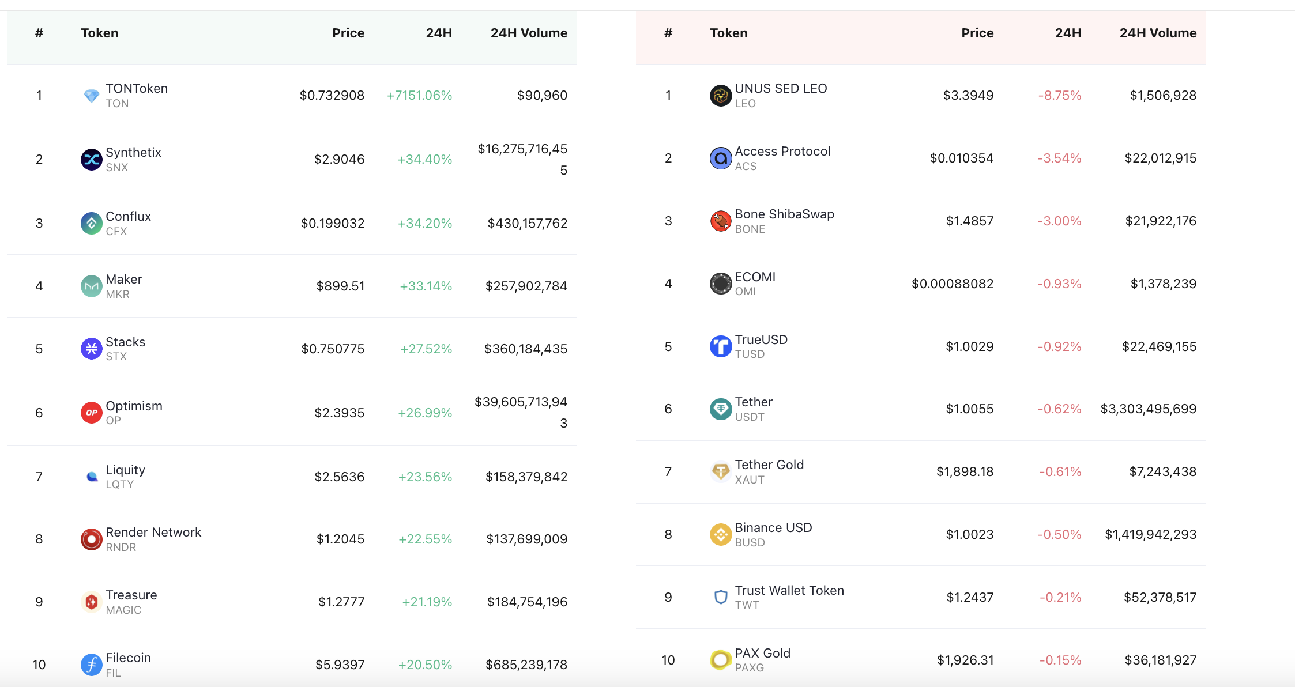Screen dimensions: 1295x687
Task: Click the Bone ShibaSwap logo icon
Action: 721,221
